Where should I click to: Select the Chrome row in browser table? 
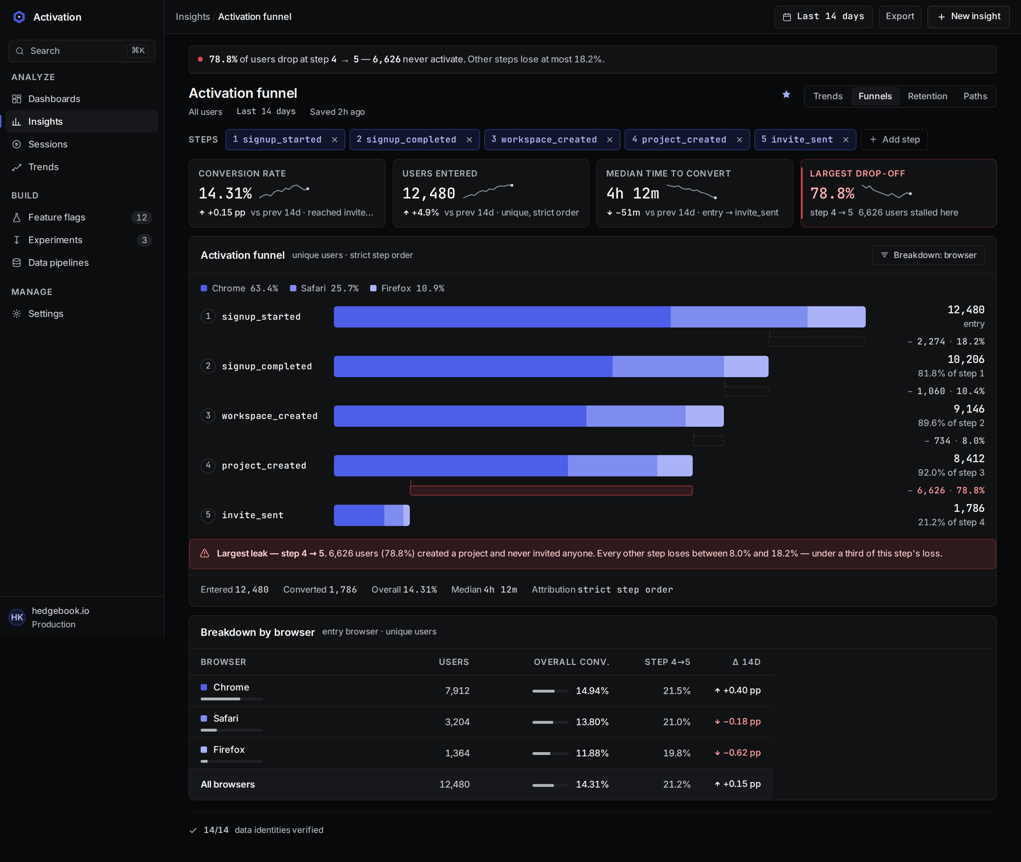481,690
